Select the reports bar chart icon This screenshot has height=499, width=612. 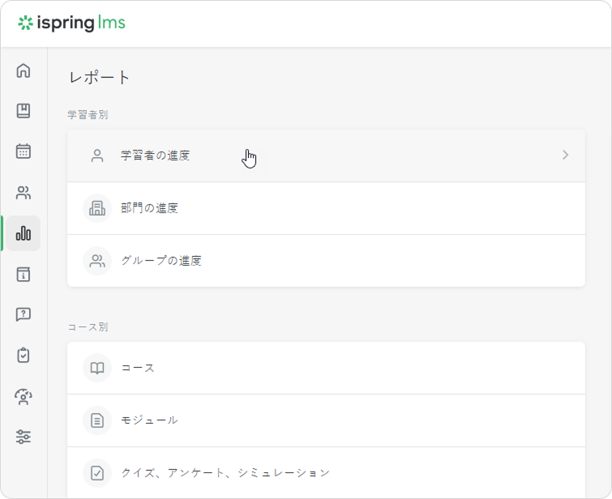24,233
